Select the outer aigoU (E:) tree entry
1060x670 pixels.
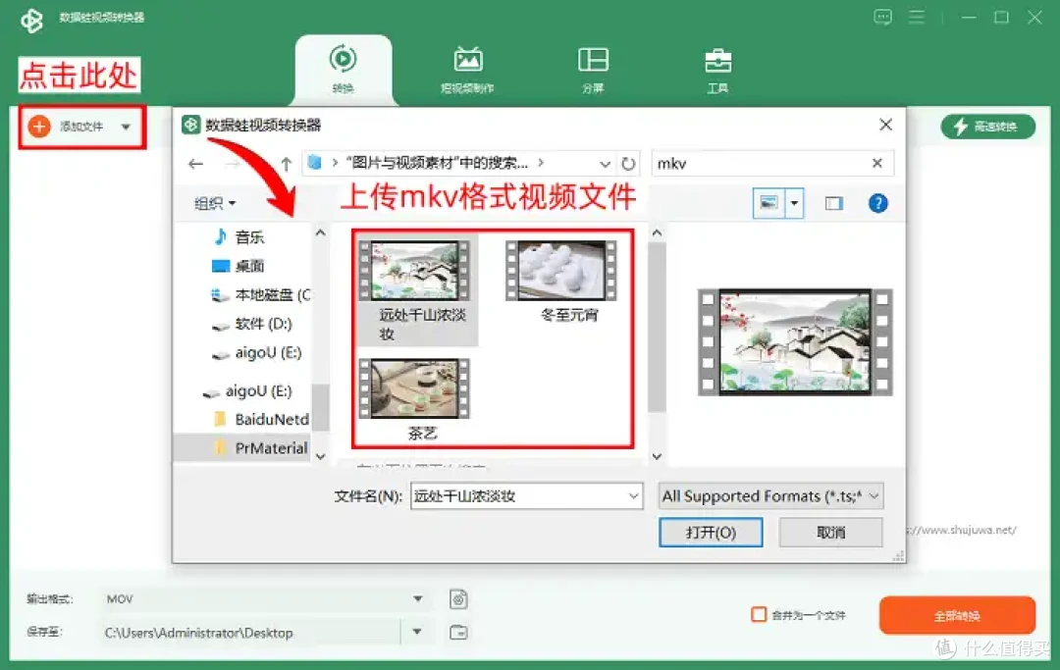(247, 391)
